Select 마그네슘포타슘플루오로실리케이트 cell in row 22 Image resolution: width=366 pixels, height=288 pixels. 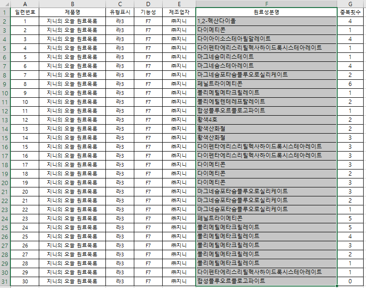267,201
